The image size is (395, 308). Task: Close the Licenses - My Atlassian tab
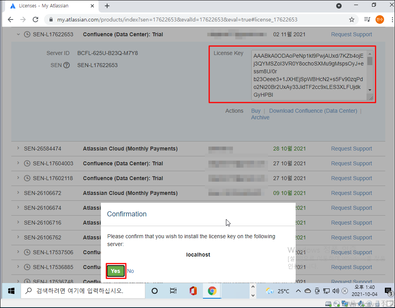[92, 6]
